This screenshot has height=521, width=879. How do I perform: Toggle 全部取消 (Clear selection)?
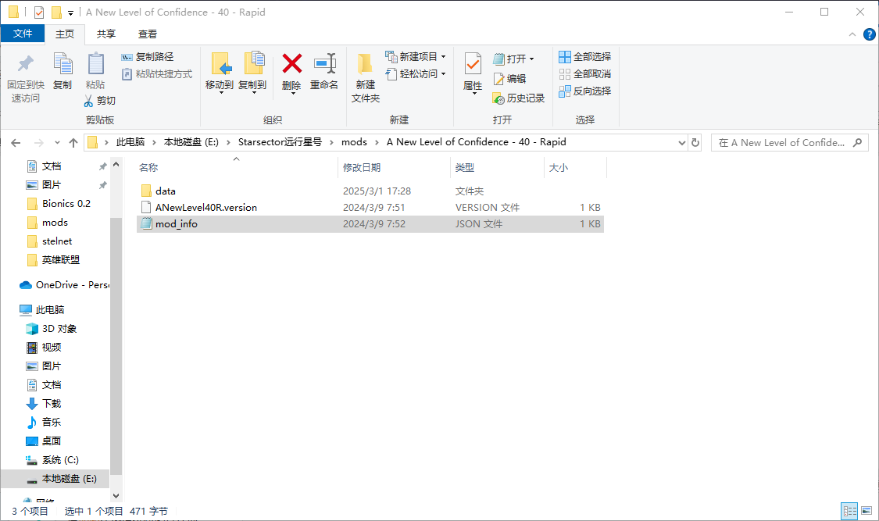point(585,73)
